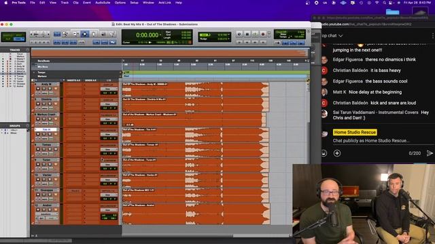Open the File menu
The image size is (435, 244).
[33, 3]
